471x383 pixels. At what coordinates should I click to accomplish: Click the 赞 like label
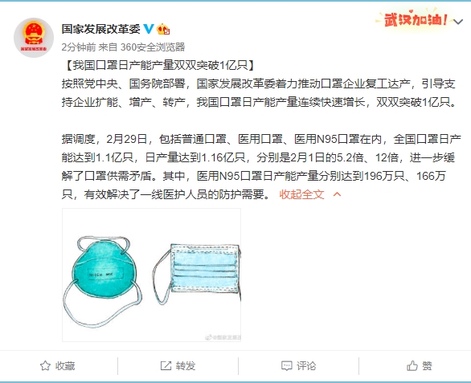(x=427, y=366)
